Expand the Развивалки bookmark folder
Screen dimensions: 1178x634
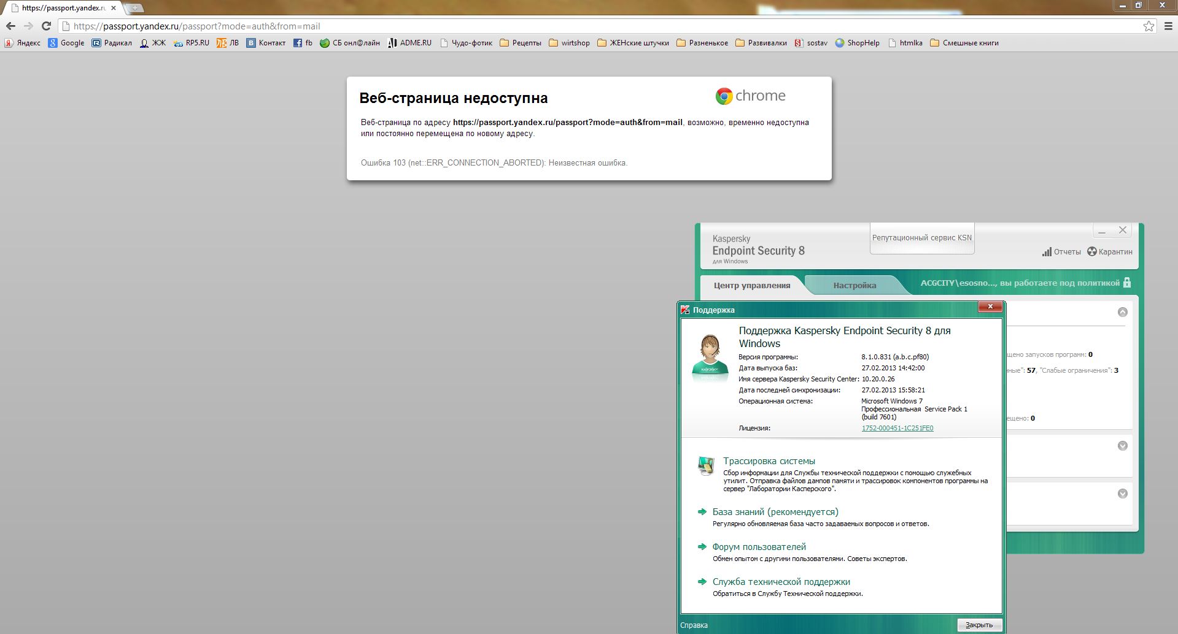pos(761,43)
